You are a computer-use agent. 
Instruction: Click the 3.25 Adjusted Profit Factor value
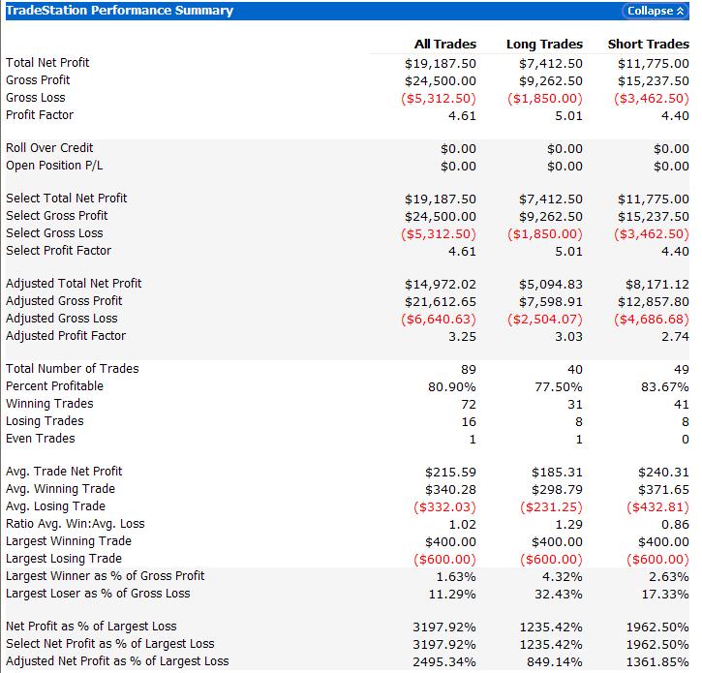[462, 337]
